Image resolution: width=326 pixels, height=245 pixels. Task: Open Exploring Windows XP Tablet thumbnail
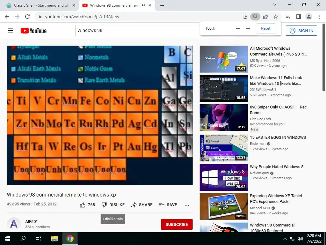pyautogui.click(x=223, y=206)
